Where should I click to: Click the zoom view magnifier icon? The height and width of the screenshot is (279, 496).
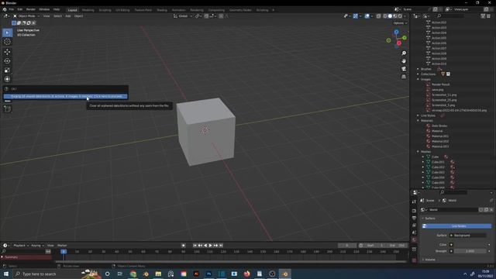point(404,53)
